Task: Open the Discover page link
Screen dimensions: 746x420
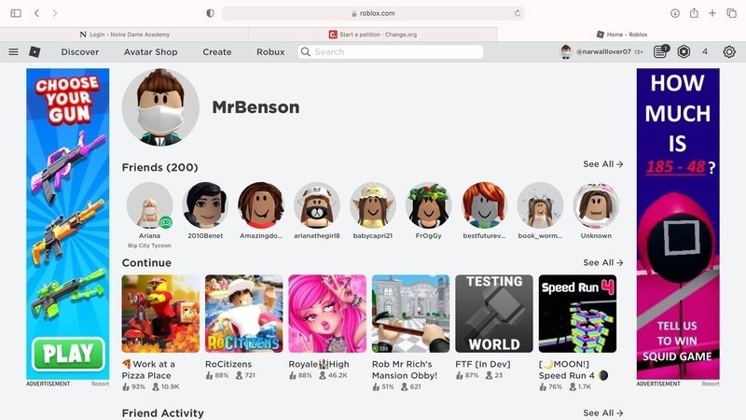Action: point(80,52)
